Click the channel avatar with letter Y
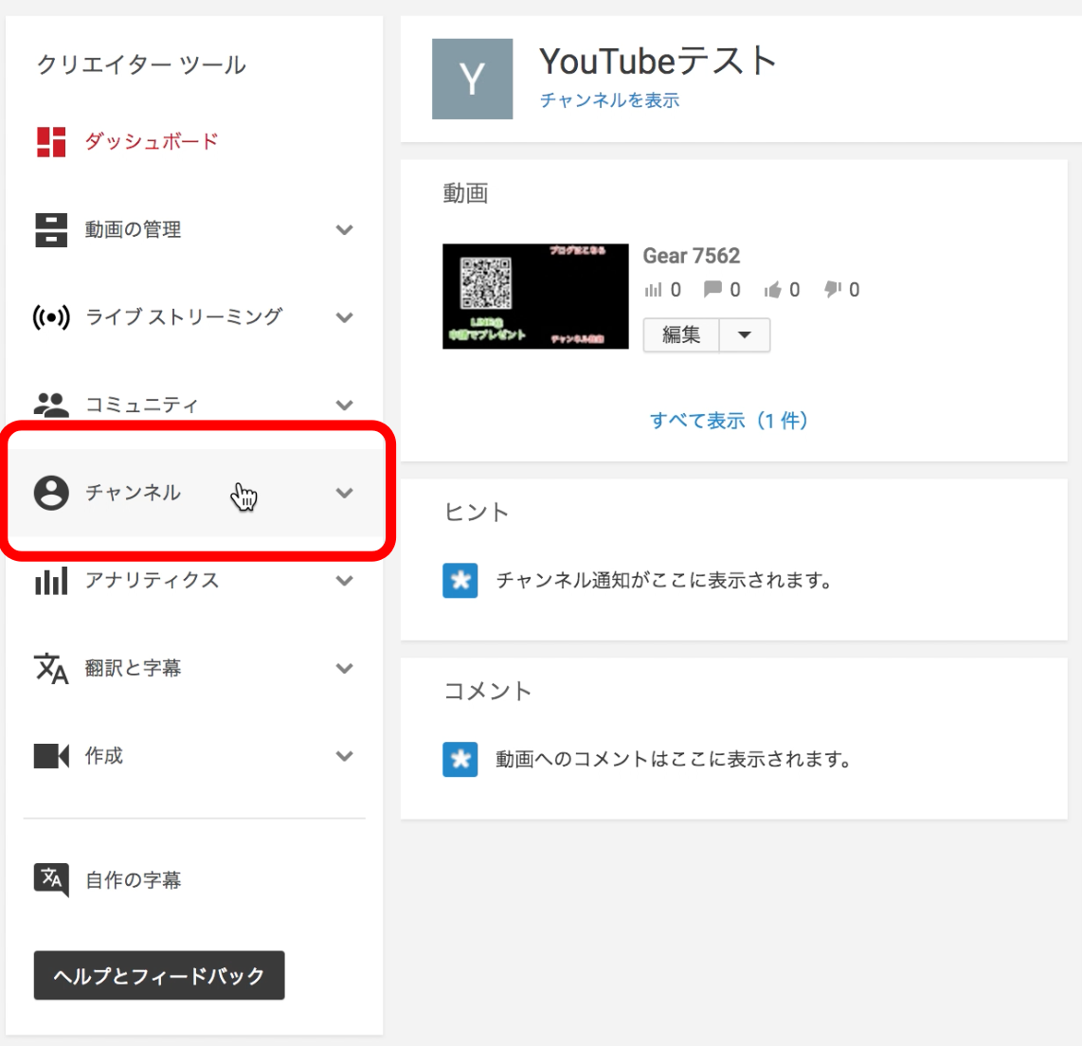The image size is (1082, 1046). 472,79
